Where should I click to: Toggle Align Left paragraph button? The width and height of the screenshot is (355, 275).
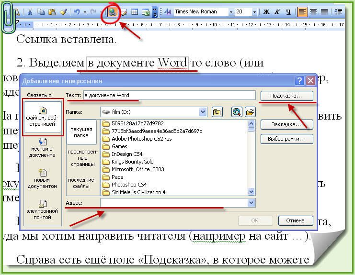pyautogui.click(x=302, y=12)
